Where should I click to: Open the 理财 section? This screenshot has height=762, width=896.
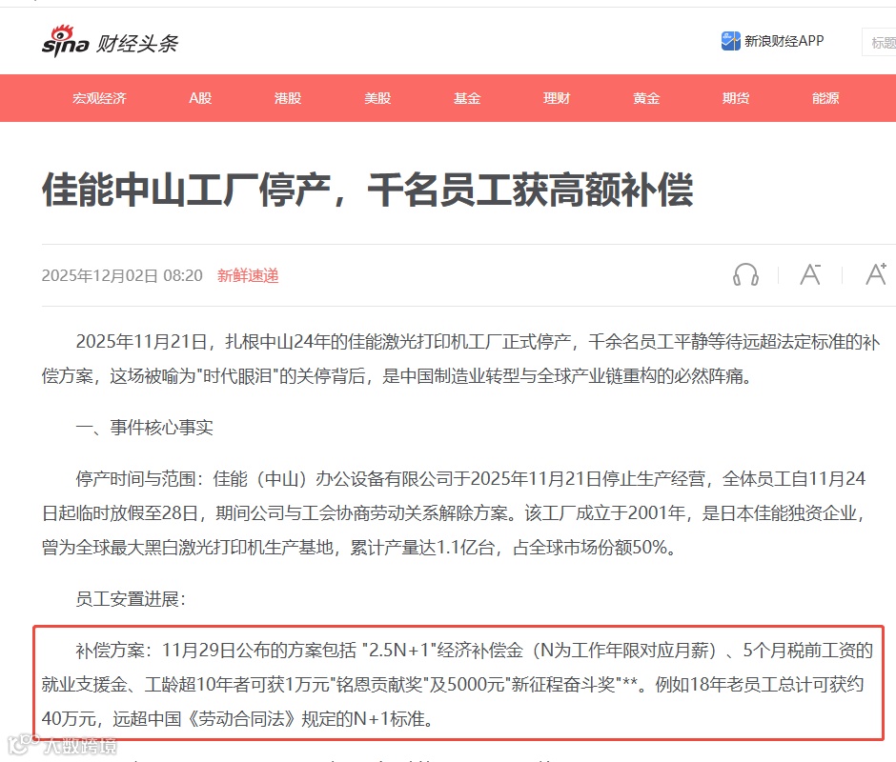point(557,98)
